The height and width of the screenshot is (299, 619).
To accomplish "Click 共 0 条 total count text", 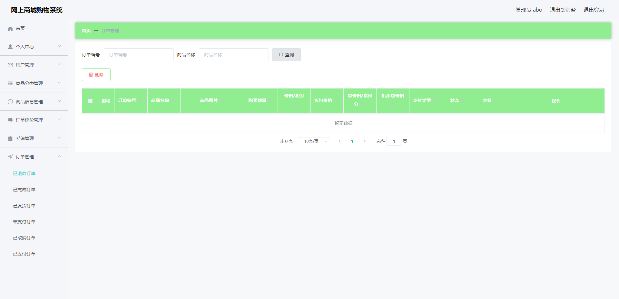I will tap(286, 141).
